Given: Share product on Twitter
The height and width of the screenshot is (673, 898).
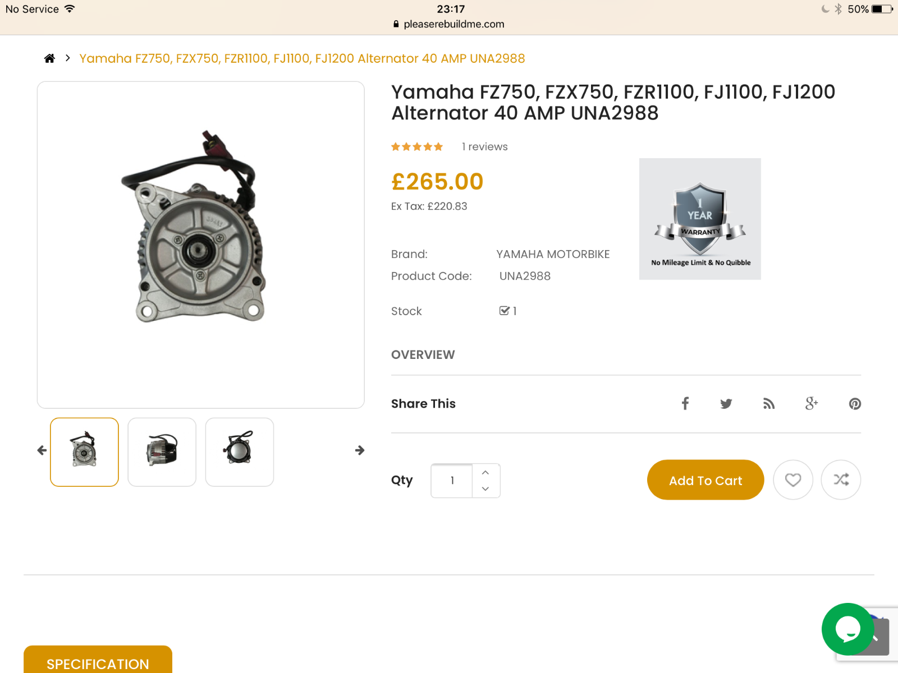Looking at the screenshot, I should (726, 404).
